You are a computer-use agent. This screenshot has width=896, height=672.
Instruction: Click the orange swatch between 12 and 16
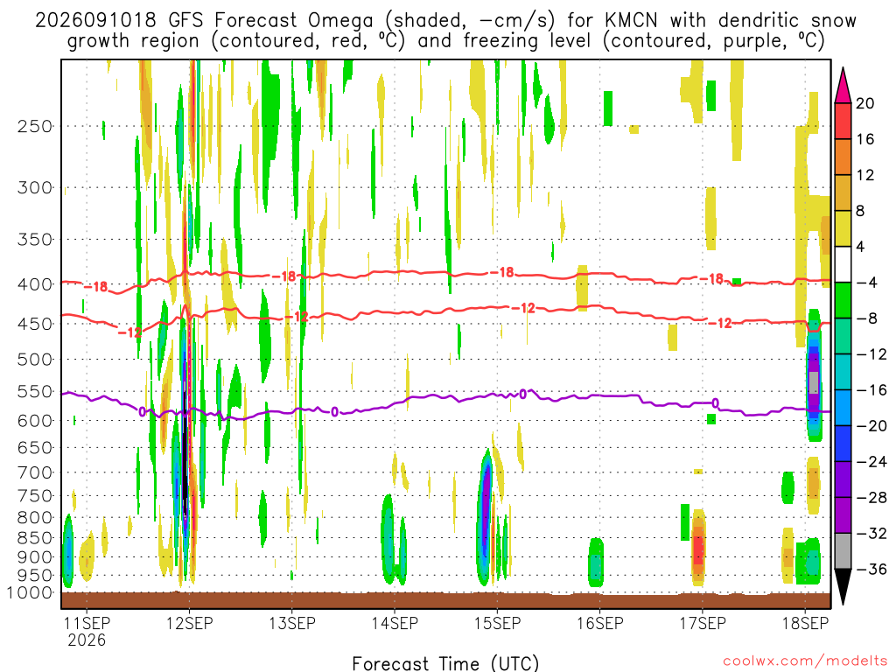point(843,157)
